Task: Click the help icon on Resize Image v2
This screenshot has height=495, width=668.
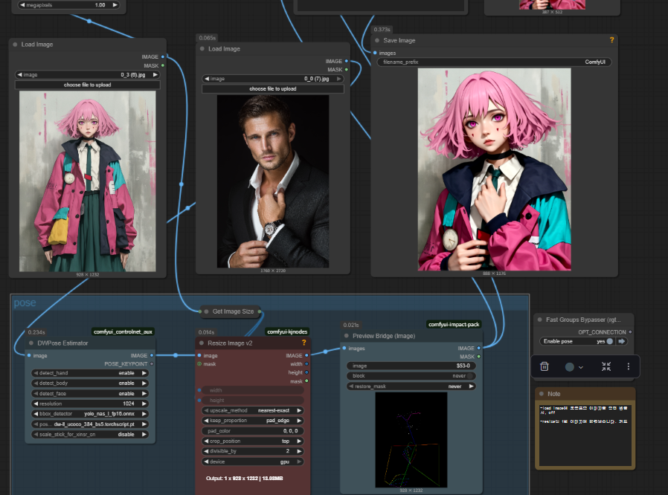Action: (x=304, y=343)
